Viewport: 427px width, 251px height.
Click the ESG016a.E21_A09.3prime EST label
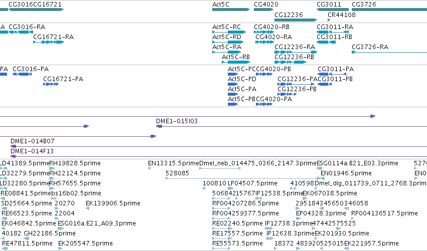(97, 223)
